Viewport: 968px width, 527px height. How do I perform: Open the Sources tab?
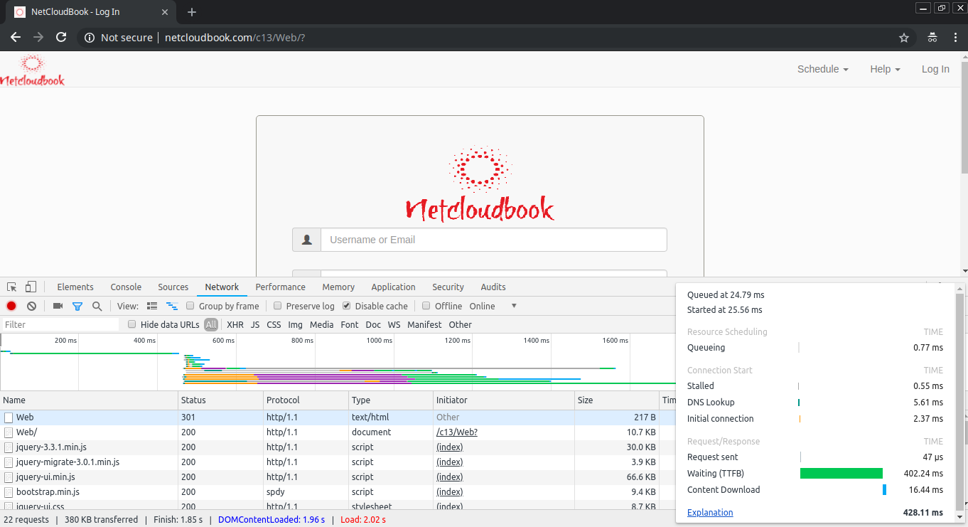[x=173, y=287]
